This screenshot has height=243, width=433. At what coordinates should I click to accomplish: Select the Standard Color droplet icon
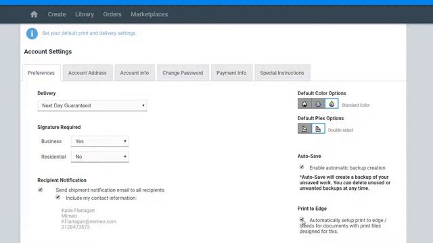coord(332,104)
